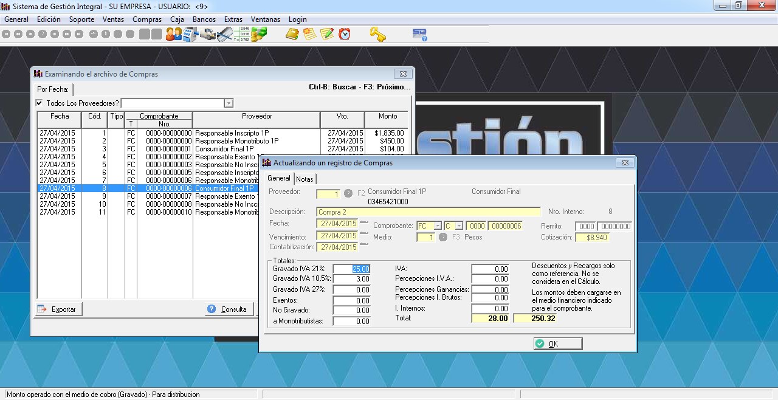
Task: Expand the provider selection dropdown
Action: 229,103
